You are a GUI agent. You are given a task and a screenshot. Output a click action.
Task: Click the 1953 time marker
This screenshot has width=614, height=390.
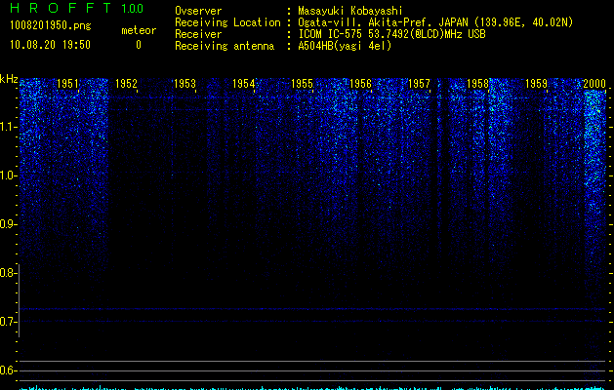point(184,84)
